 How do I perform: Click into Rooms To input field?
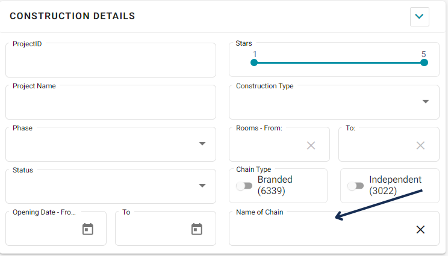377,145
